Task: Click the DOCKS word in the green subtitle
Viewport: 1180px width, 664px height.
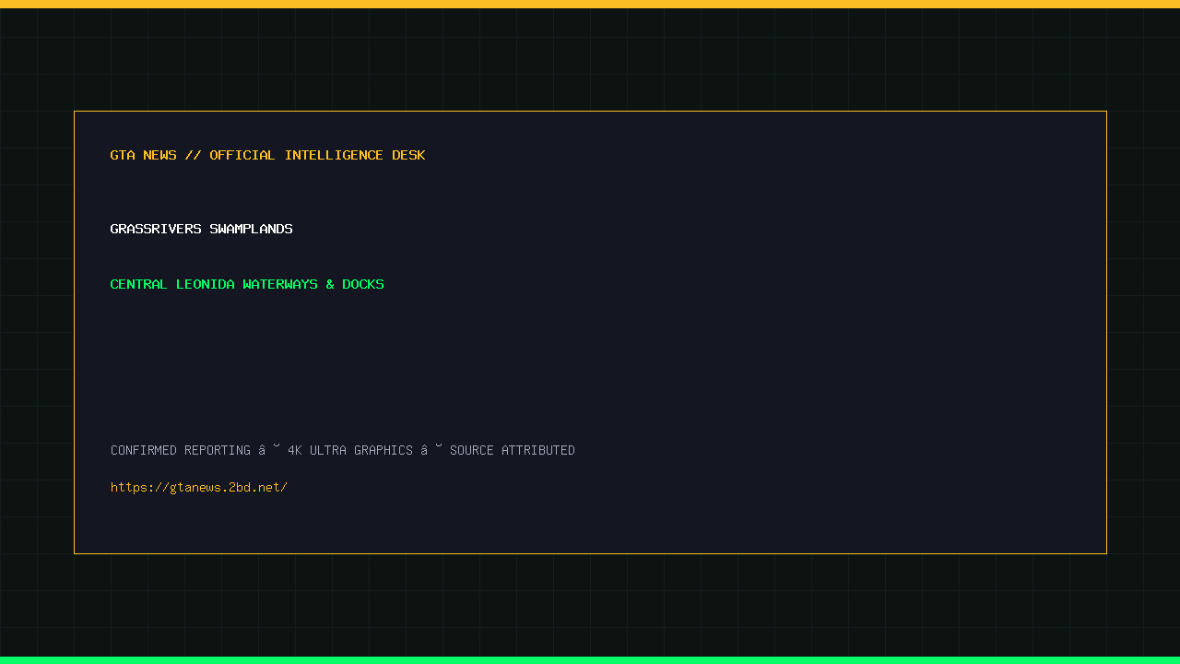Action: tap(363, 284)
